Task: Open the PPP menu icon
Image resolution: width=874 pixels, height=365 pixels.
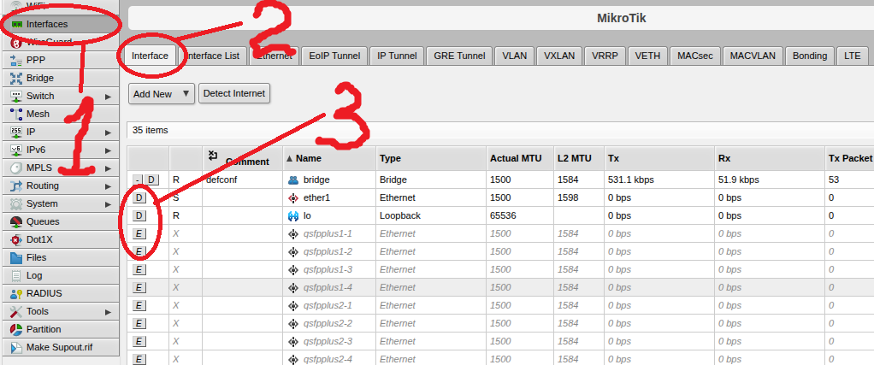Action: [15, 60]
